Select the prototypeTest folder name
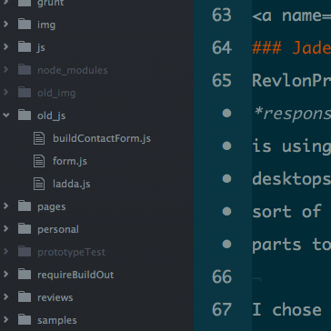This screenshot has height=331, width=331. click(71, 252)
